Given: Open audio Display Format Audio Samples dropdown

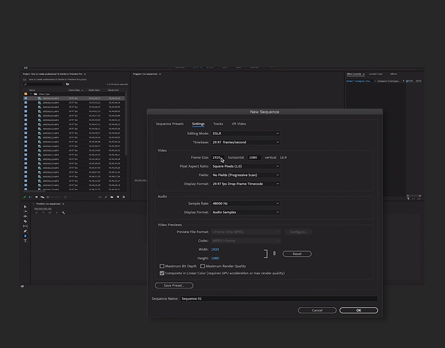Looking at the screenshot, I should point(245,212).
